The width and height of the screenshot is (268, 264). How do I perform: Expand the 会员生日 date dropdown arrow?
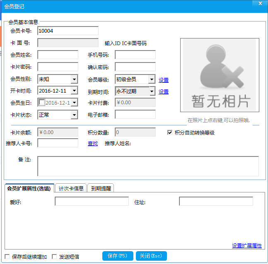point(74,103)
